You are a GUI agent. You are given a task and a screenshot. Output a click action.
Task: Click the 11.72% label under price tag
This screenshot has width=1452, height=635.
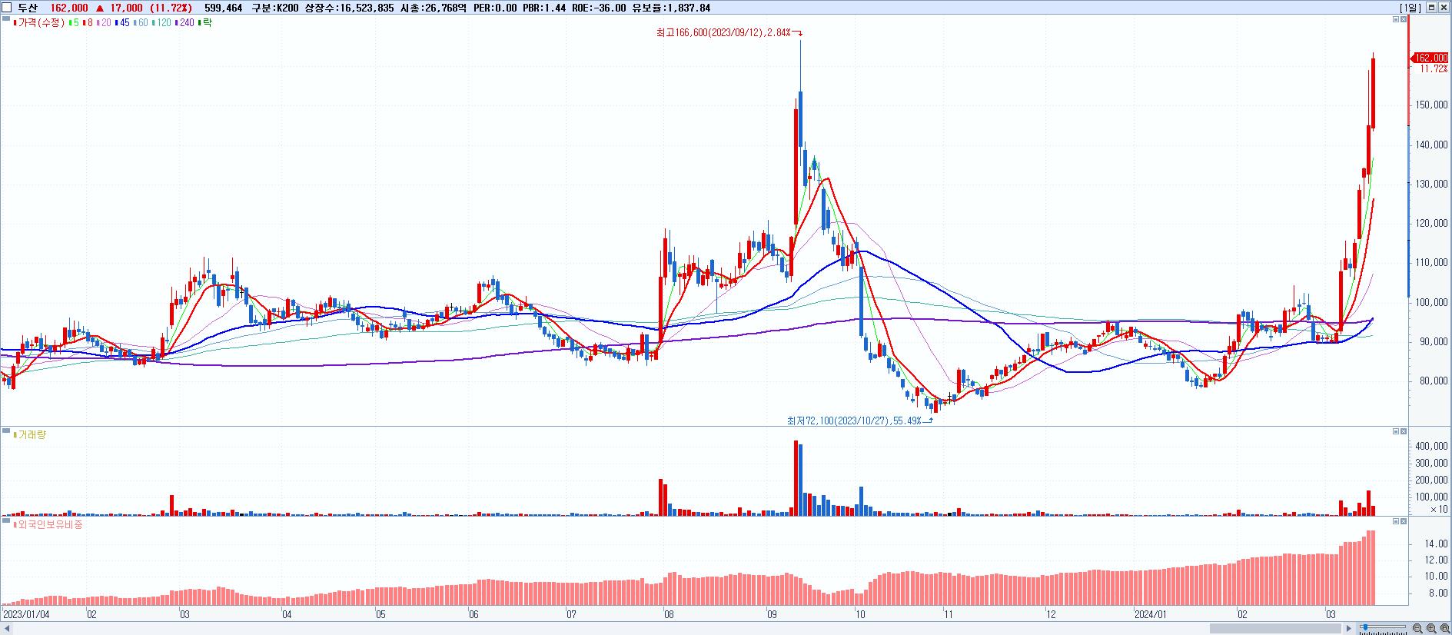tap(1433, 68)
